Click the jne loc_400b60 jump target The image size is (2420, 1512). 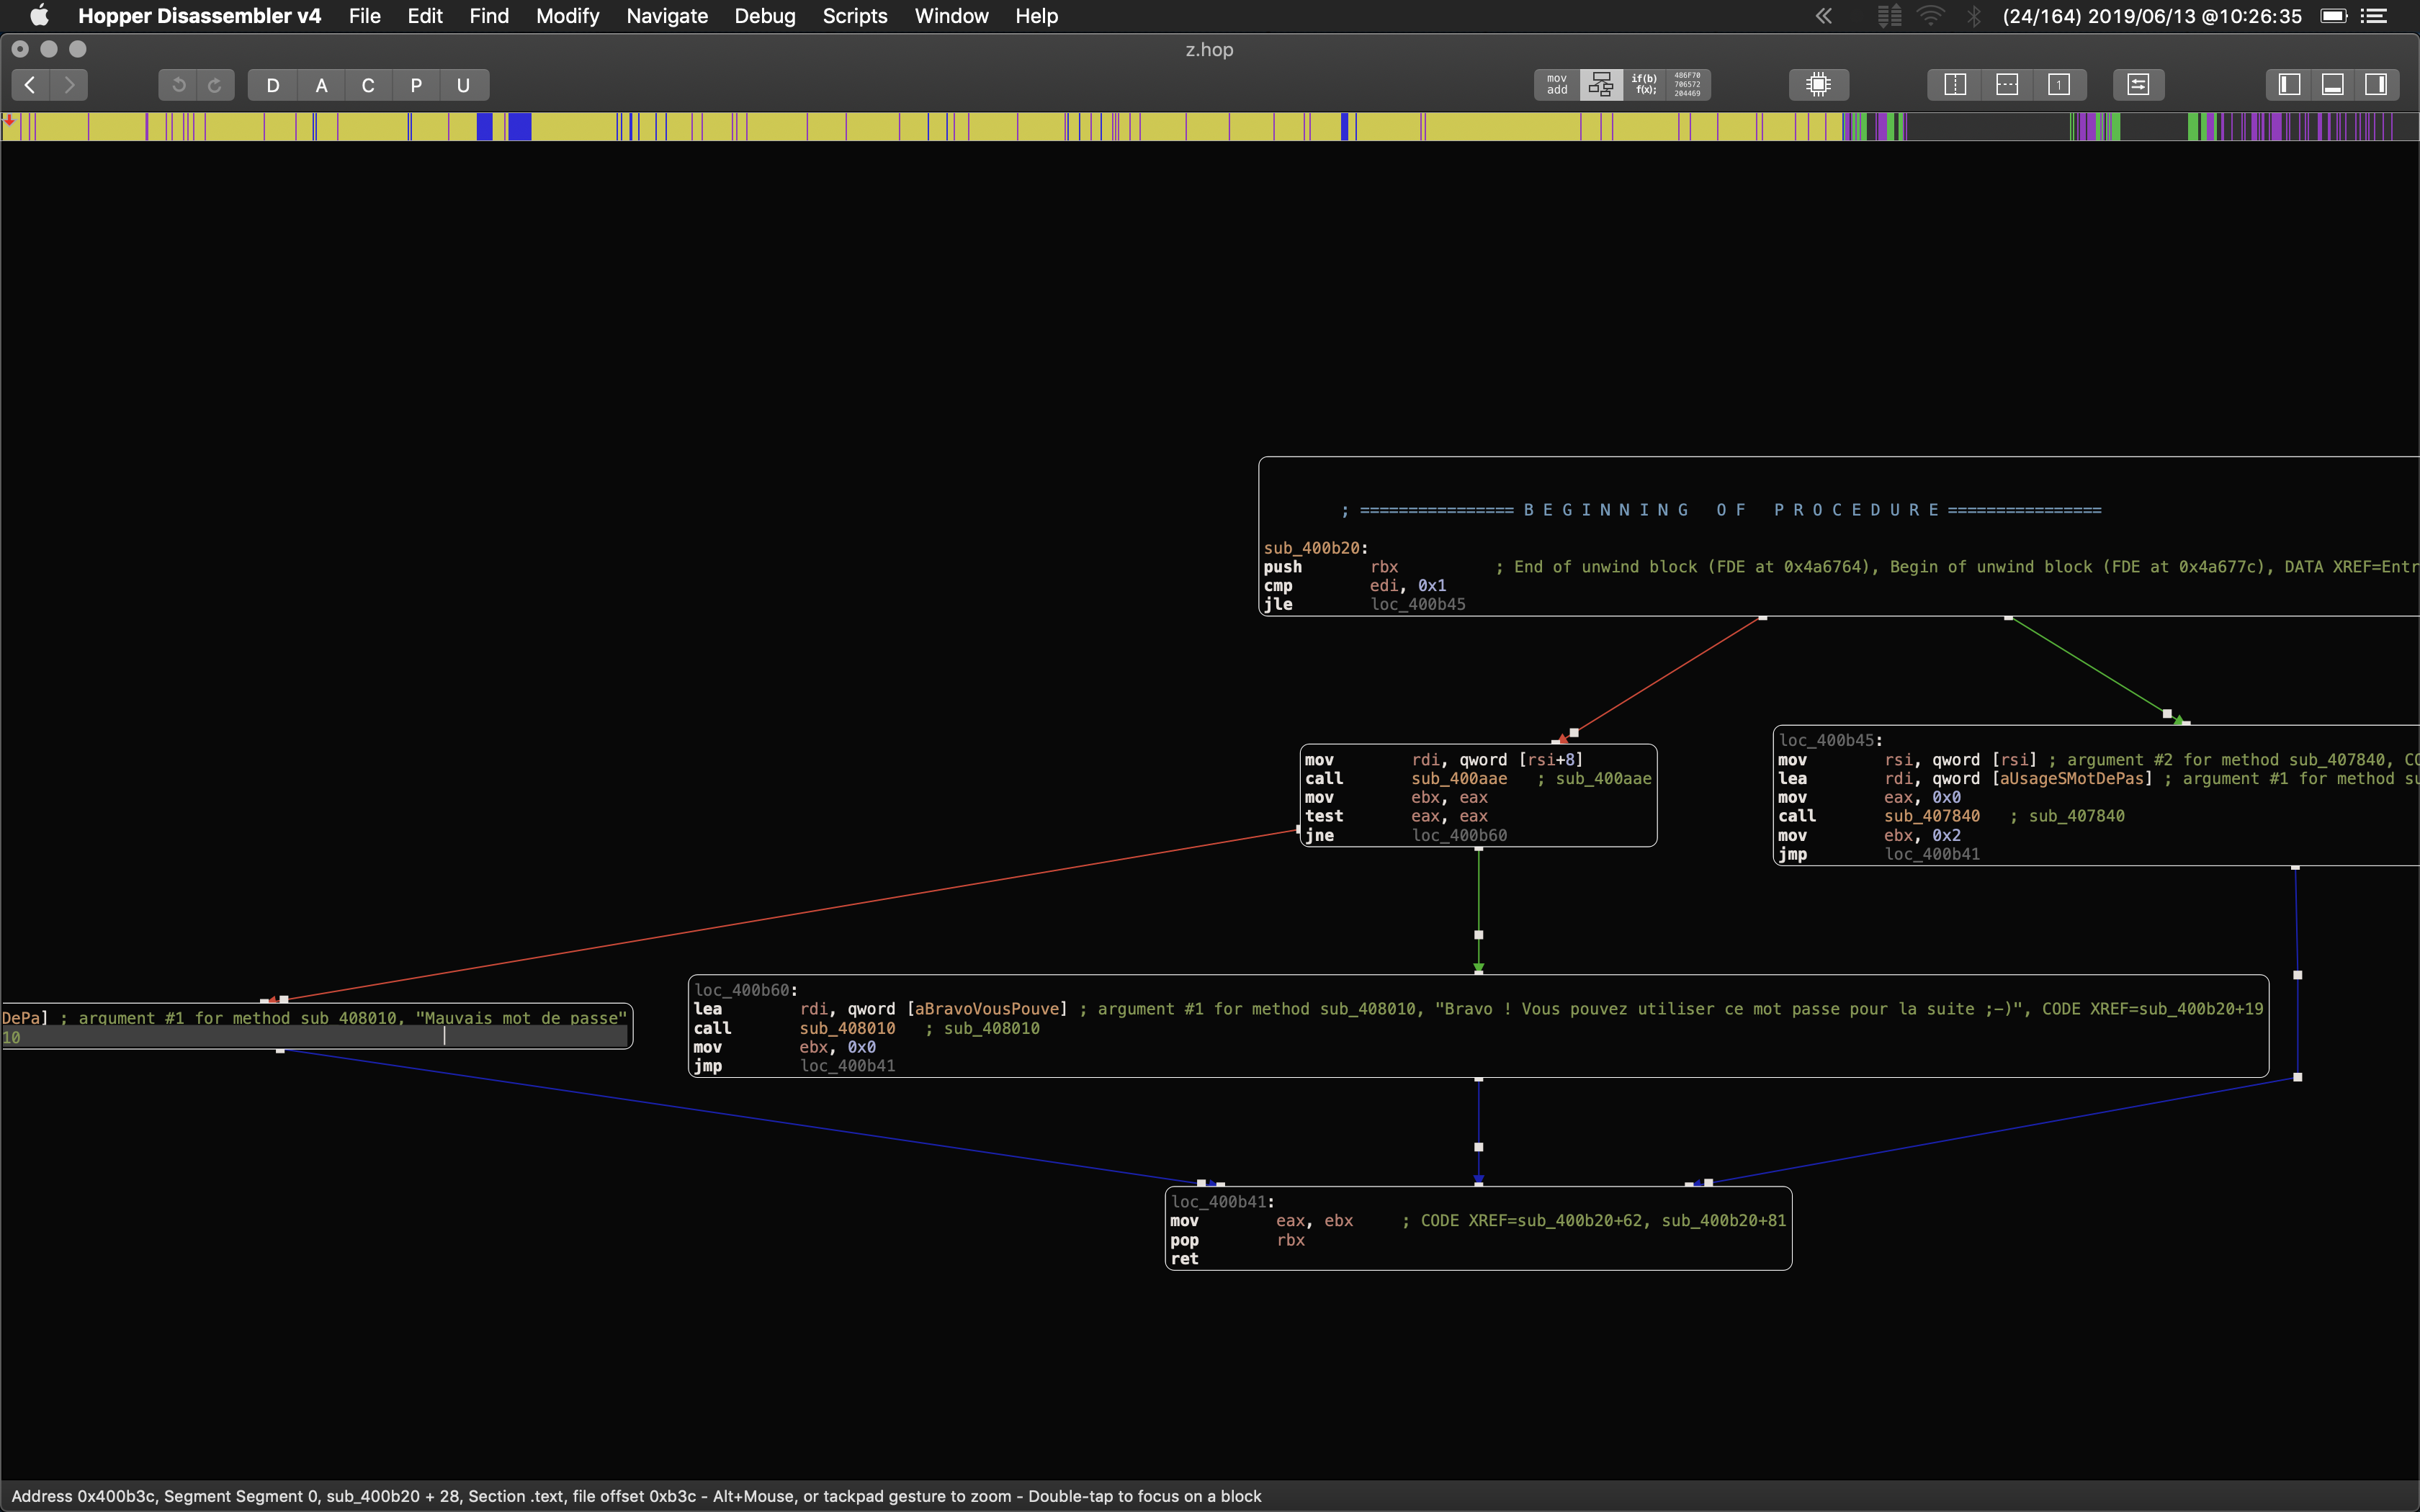click(x=1459, y=835)
